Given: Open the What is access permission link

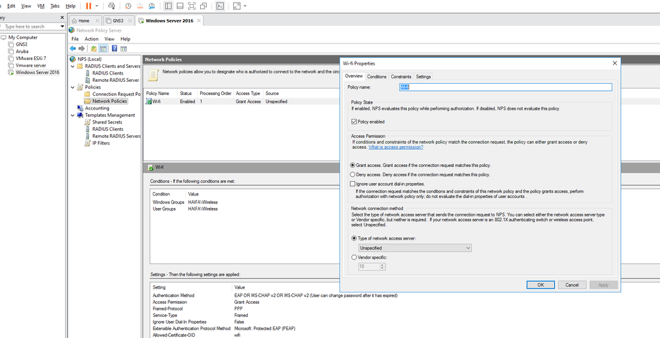Looking at the screenshot, I should [x=396, y=147].
